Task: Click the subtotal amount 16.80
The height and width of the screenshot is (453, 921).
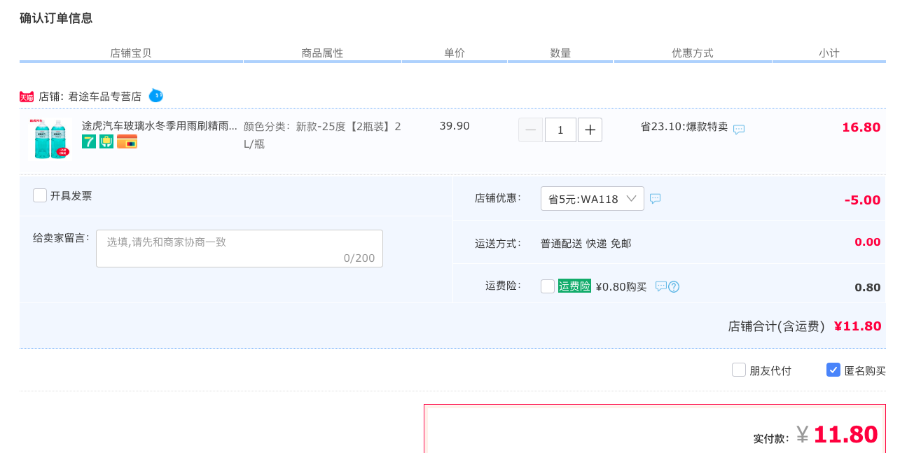Action: [861, 127]
